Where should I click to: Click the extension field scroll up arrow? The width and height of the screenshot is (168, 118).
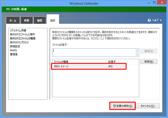[x=137, y=51]
